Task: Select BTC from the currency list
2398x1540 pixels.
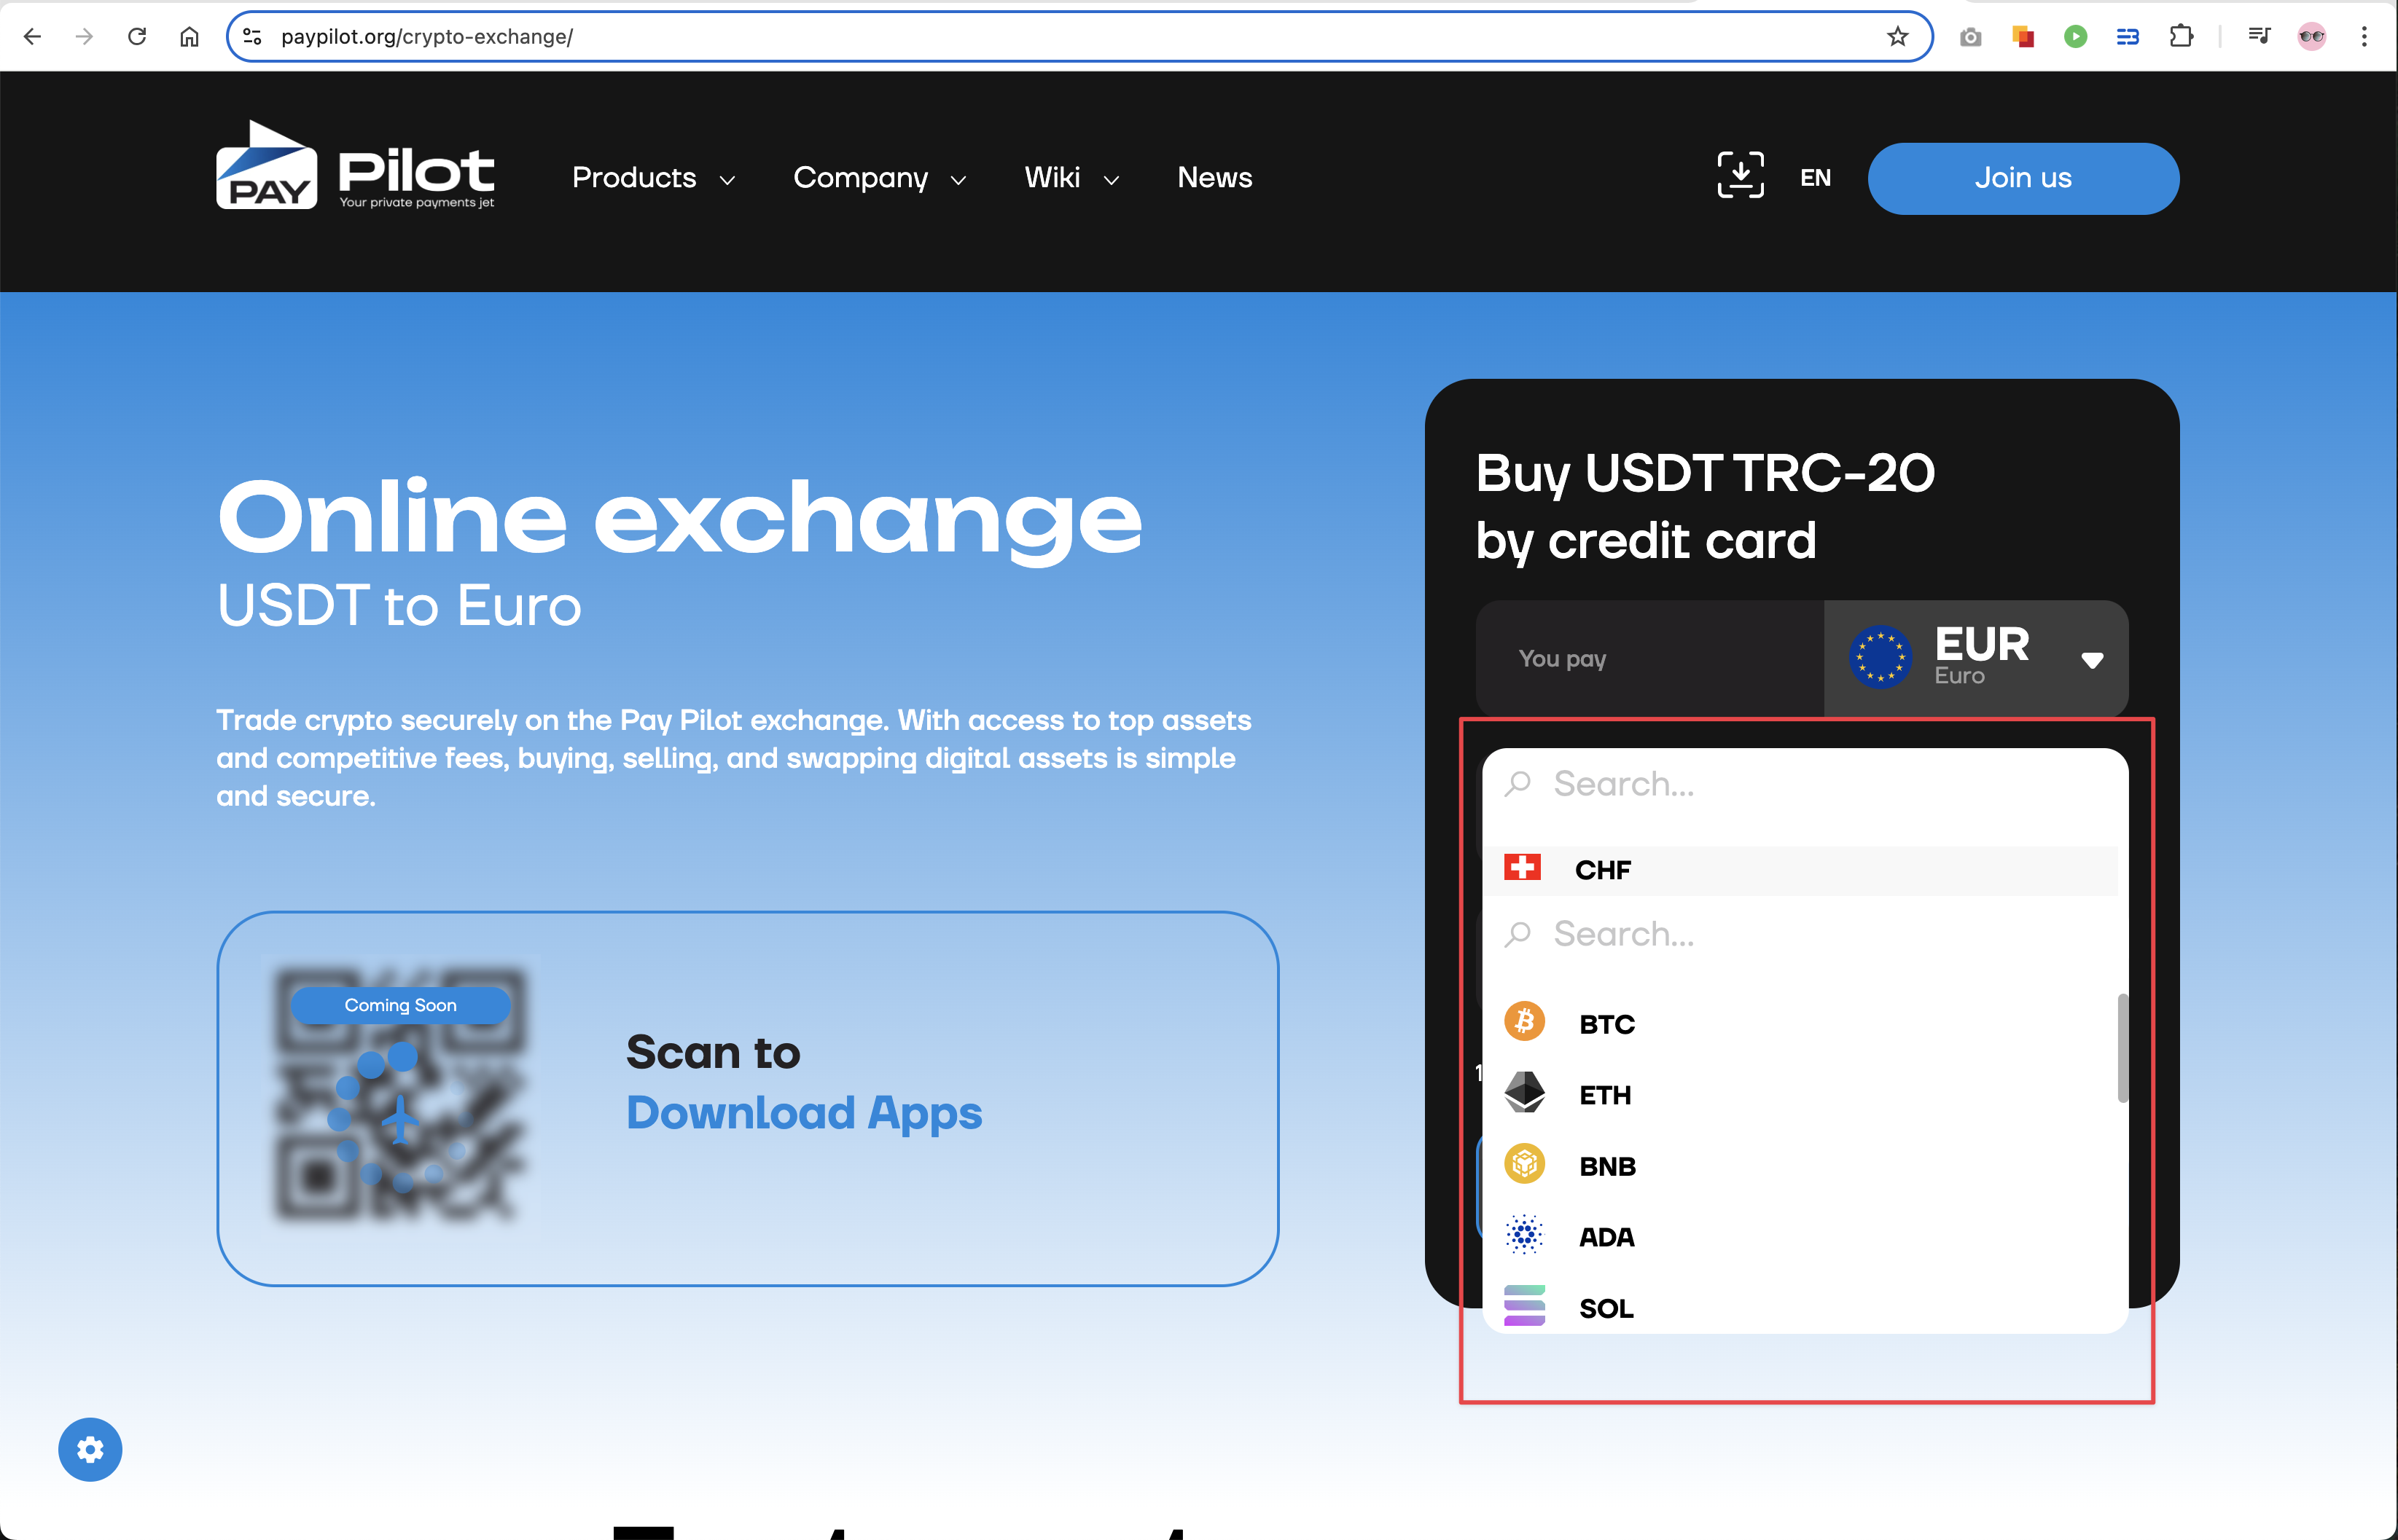Action: 1606,1024
